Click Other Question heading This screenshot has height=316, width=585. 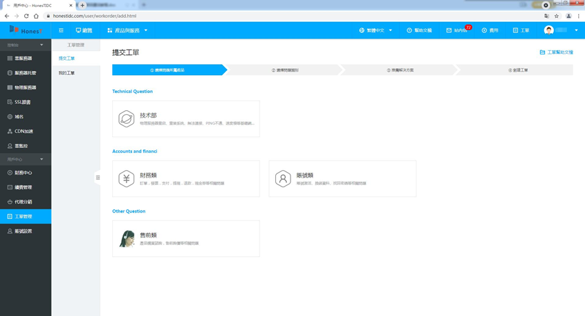(129, 211)
